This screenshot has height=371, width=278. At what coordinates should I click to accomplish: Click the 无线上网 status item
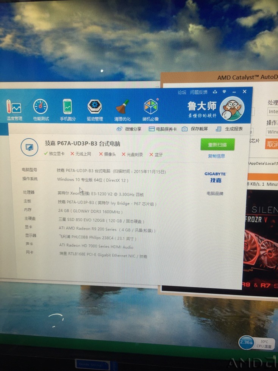(x=81, y=154)
